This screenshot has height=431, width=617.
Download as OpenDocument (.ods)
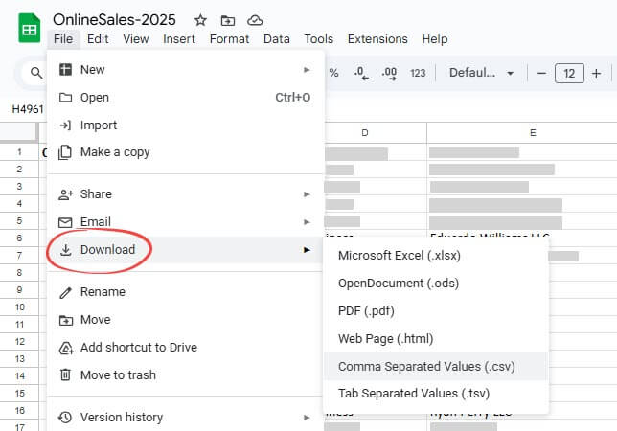point(435,284)
